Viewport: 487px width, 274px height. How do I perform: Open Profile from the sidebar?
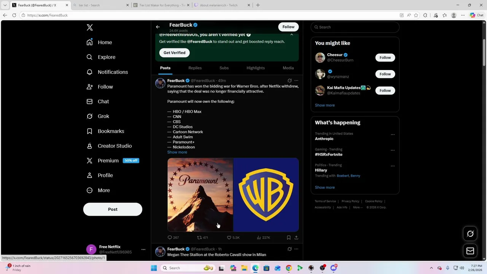coord(100,175)
